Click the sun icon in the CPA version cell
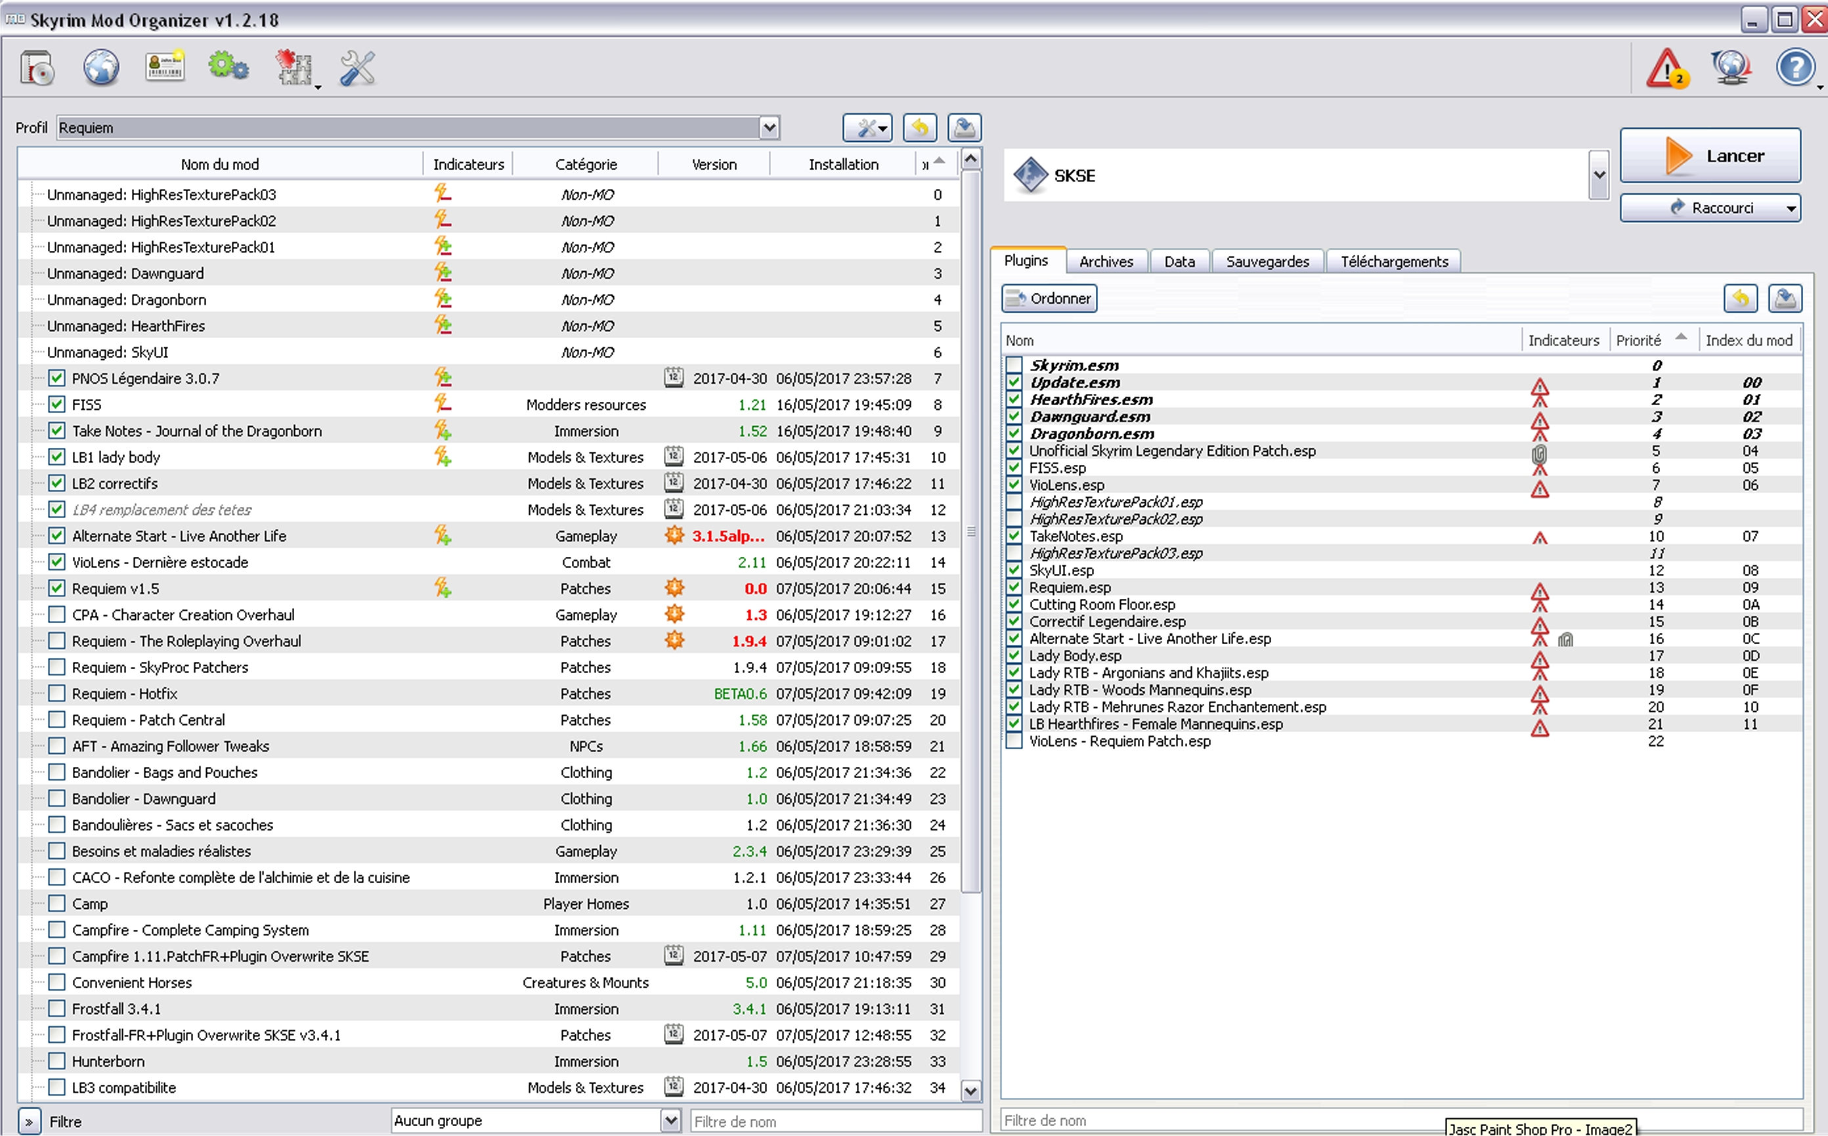This screenshot has width=1828, height=1136. [675, 614]
